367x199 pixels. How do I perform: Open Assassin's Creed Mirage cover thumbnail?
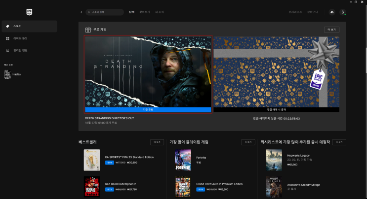(x=274, y=187)
